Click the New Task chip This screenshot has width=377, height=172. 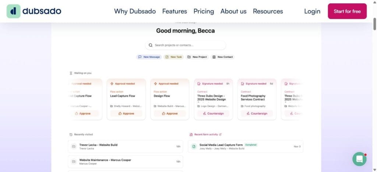point(174,57)
